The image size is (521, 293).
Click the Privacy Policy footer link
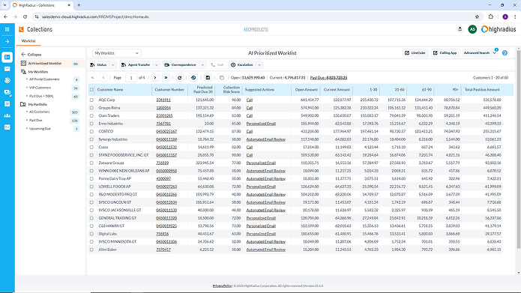pyautogui.click(x=222, y=286)
